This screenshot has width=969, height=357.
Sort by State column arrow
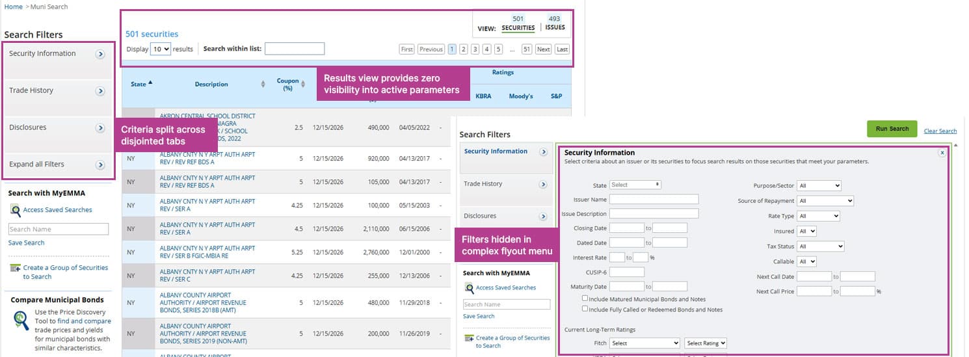[x=151, y=83]
